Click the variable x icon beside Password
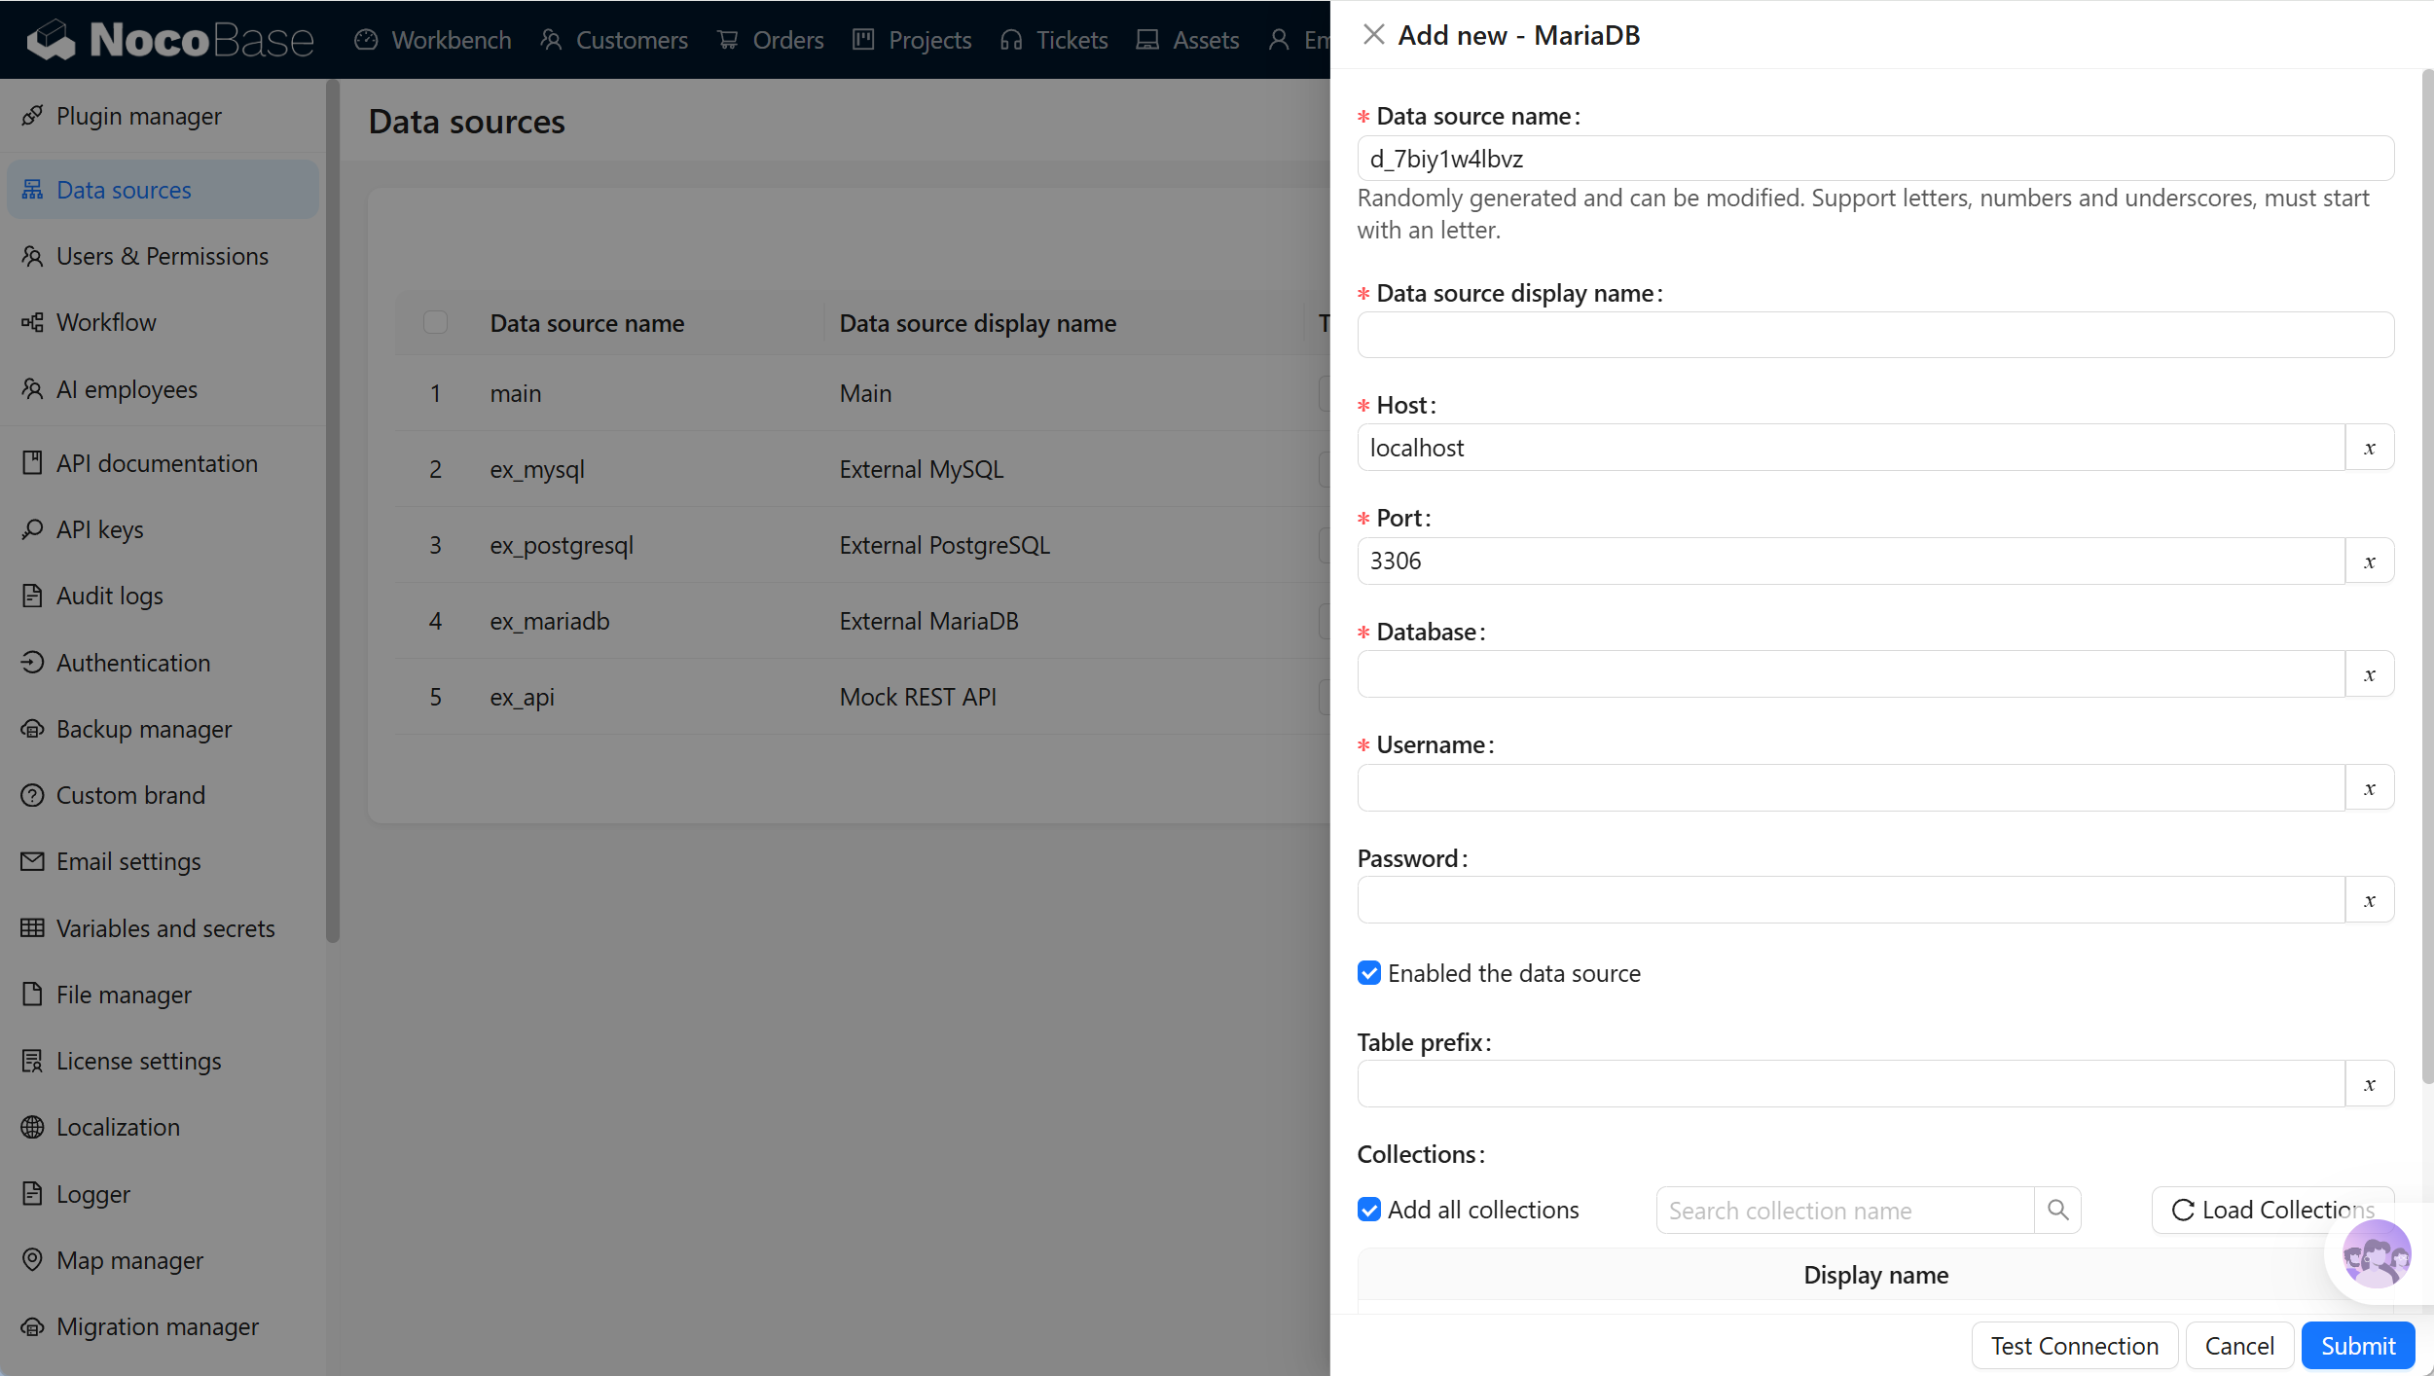The width and height of the screenshot is (2434, 1376). tap(2370, 900)
